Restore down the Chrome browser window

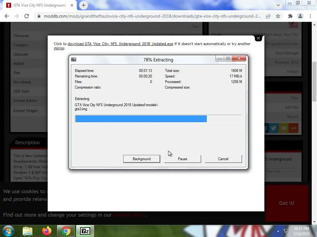pyautogui.click(x=298, y=3)
